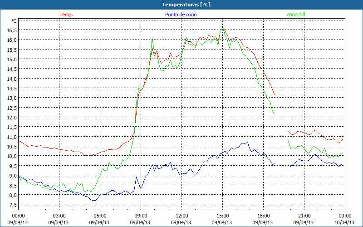This screenshot has height=227, width=363.
Task: Click the 12:00 time axis label
Action: 182,216
